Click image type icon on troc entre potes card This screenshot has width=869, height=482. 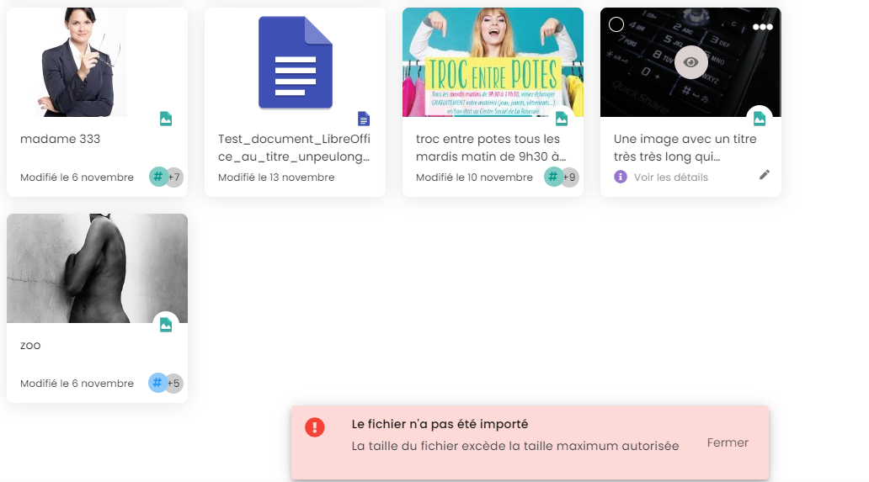click(562, 119)
